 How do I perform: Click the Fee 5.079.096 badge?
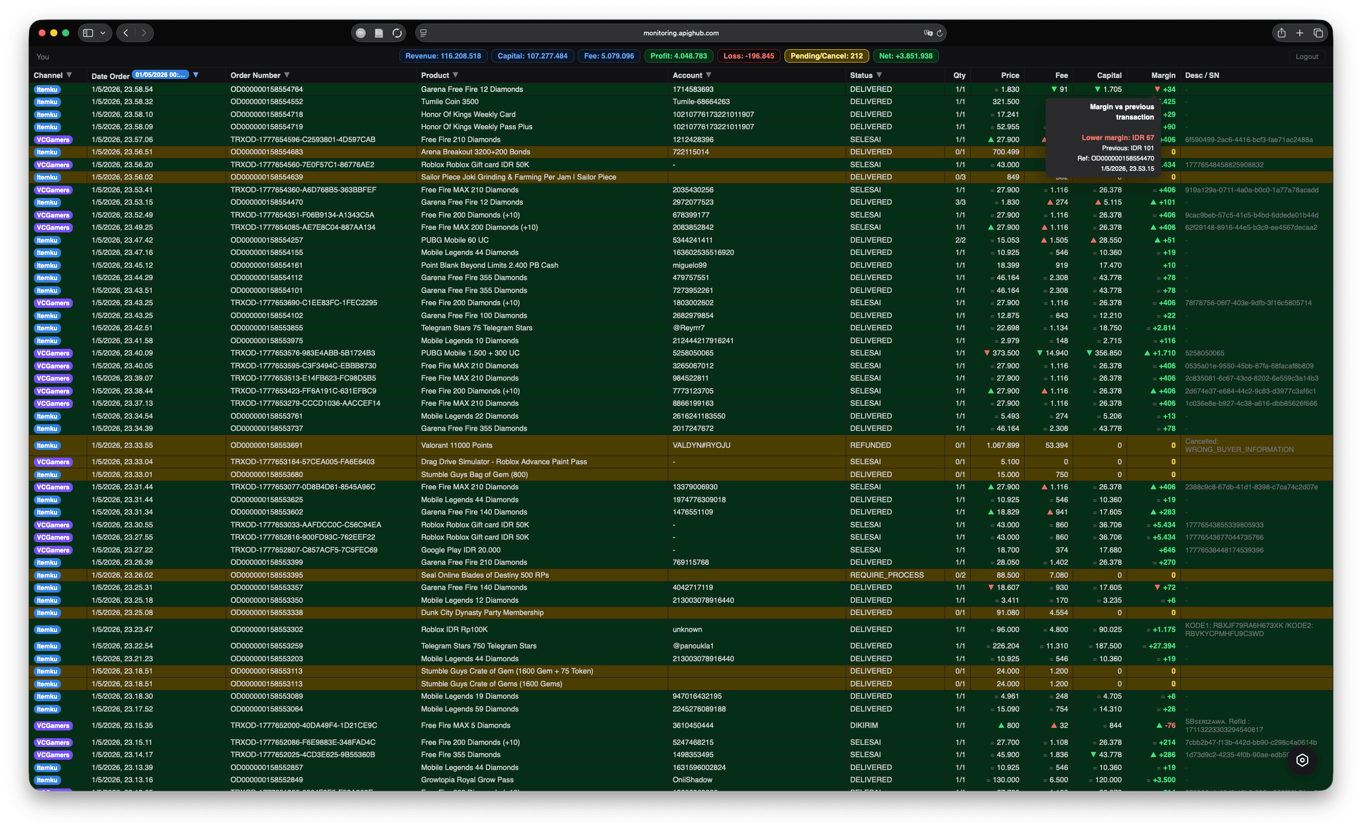coord(609,56)
